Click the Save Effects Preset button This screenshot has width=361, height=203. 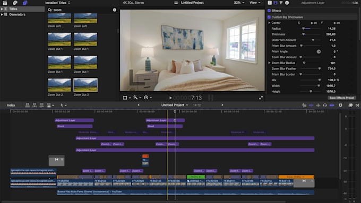tap(342, 98)
